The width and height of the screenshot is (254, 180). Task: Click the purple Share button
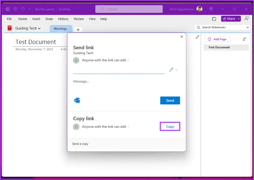[229, 19]
